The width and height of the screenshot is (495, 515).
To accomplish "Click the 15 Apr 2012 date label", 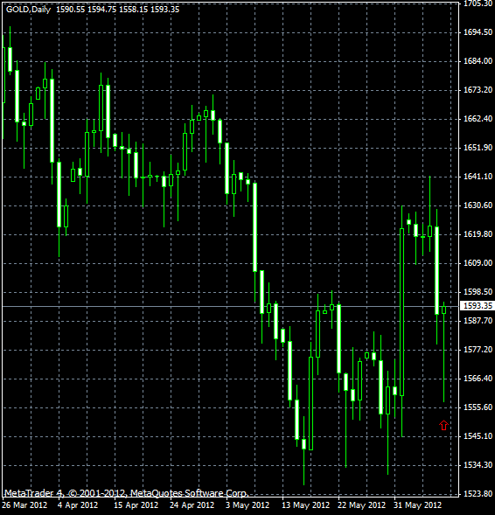I will click(x=136, y=505).
